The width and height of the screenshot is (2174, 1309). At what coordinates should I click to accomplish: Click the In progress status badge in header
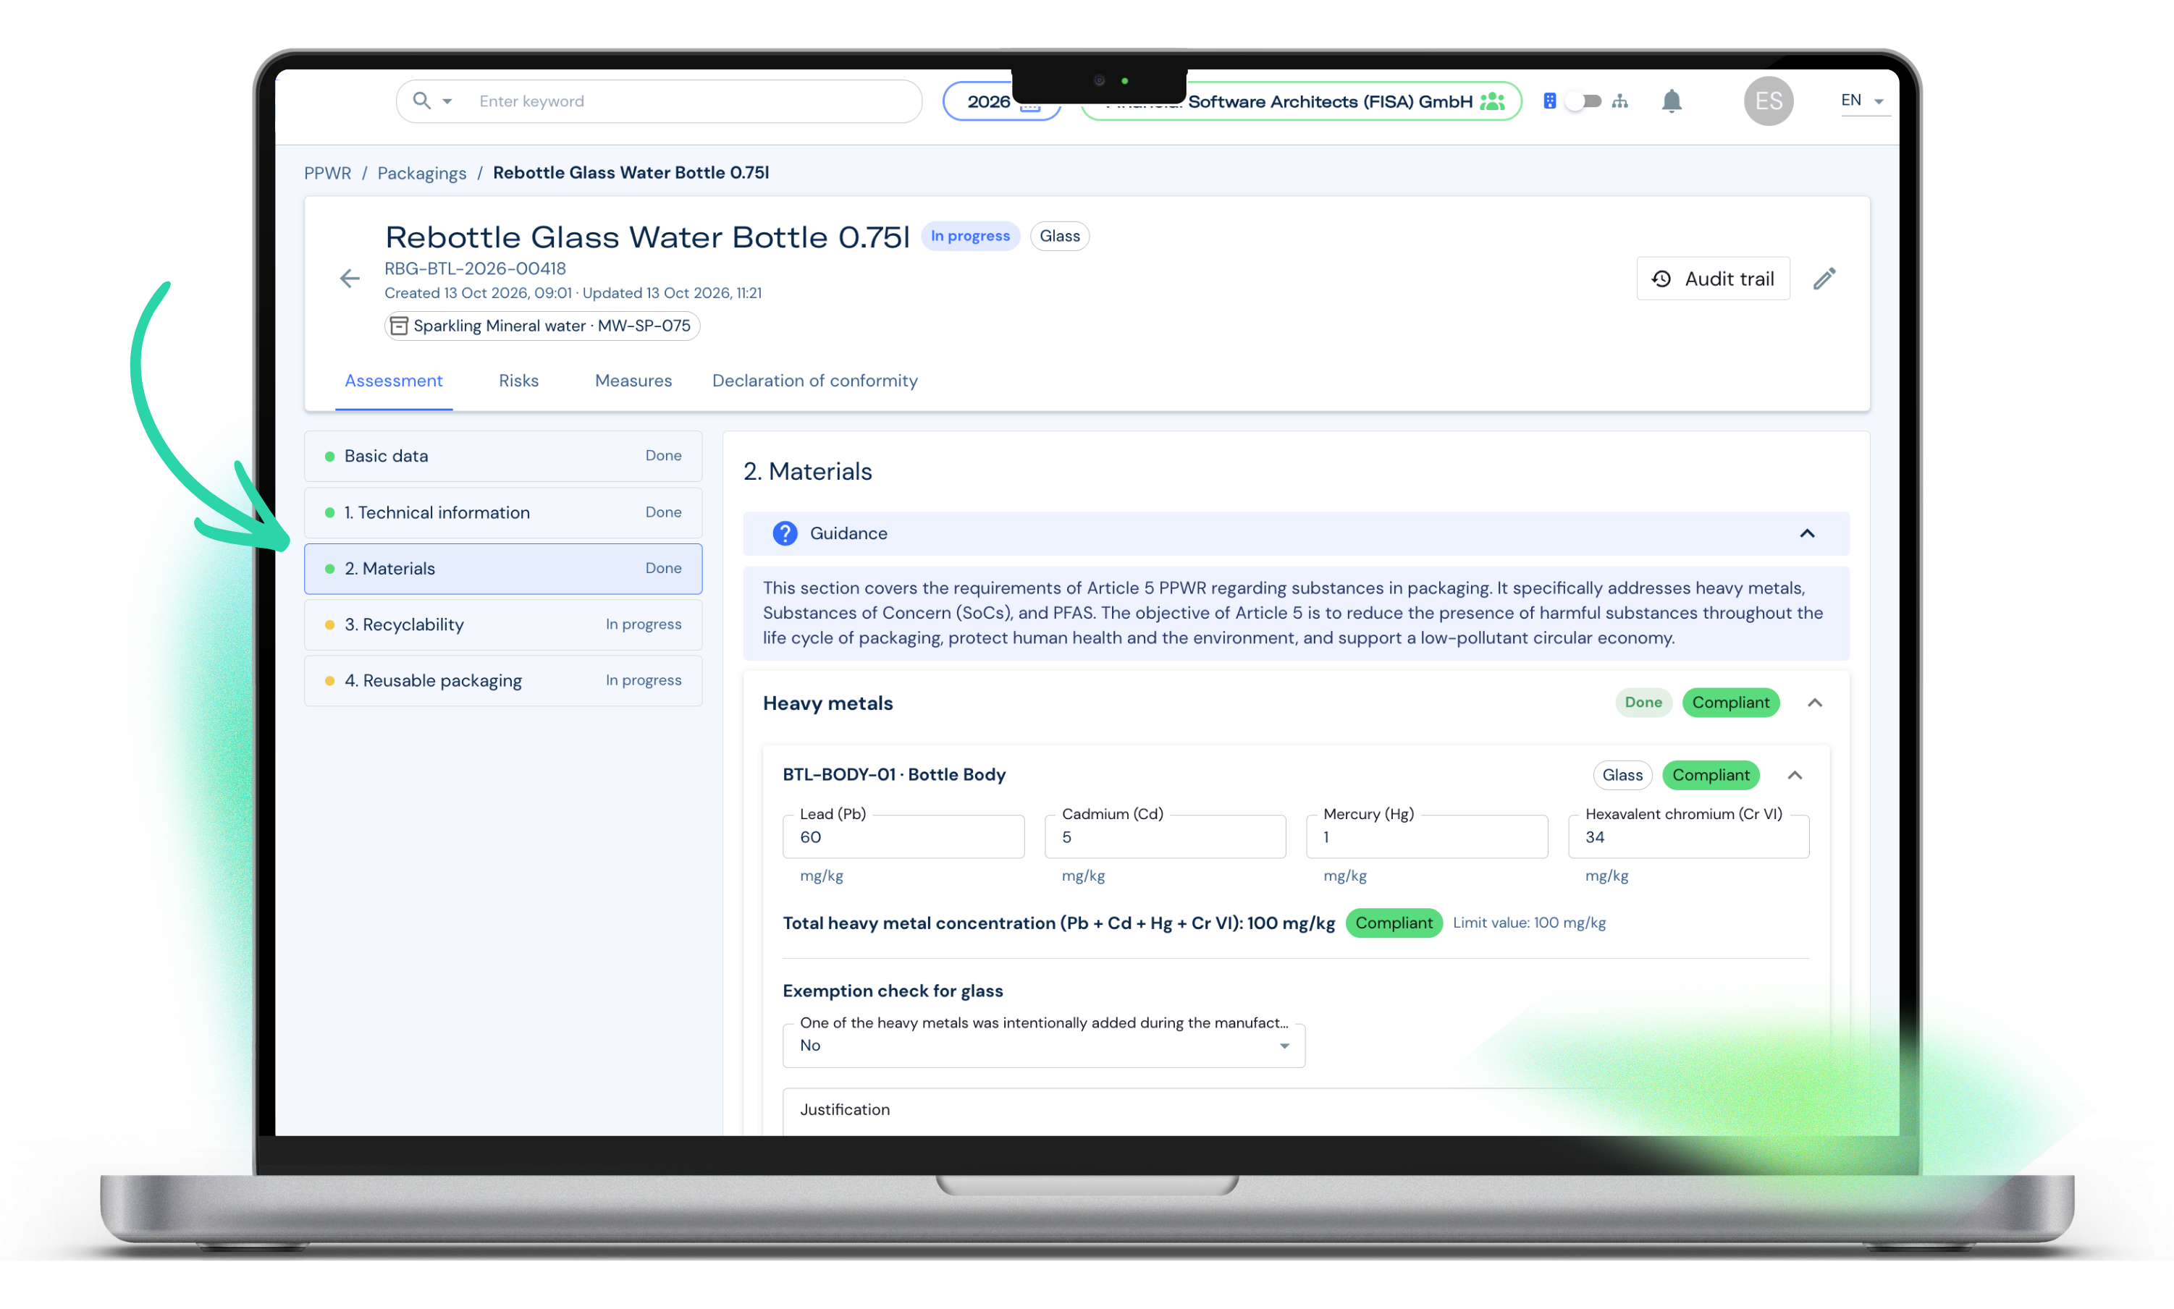point(969,237)
